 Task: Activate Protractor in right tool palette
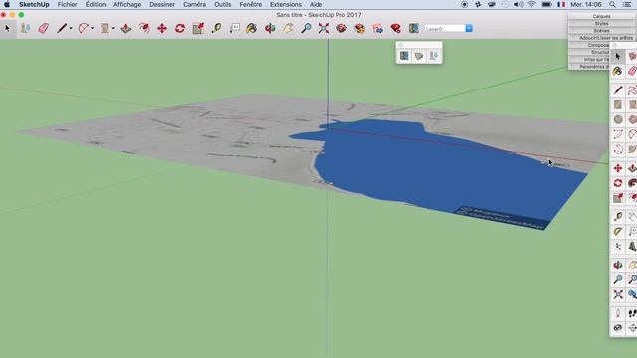point(618,232)
